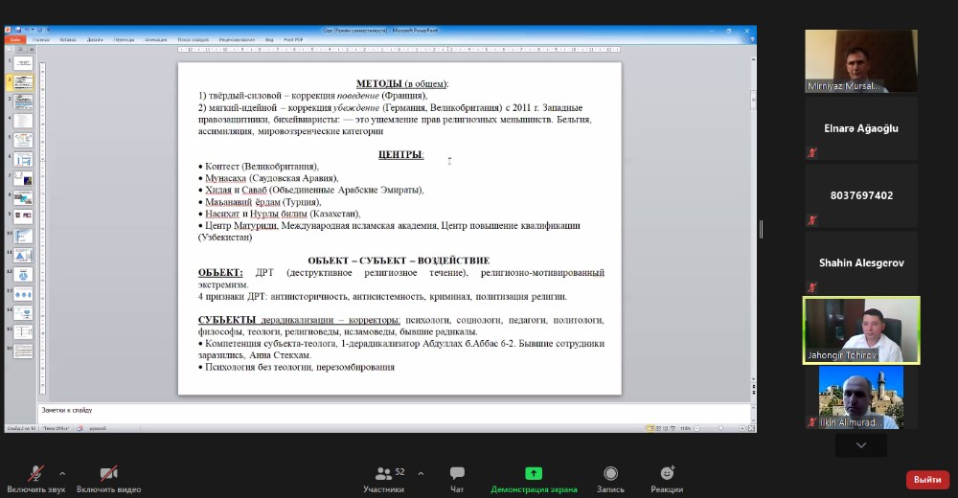Image resolution: width=958 pixels, height=498 pixels.
Task: Click fit slide to window icon
Action: [x=751, y=428]
